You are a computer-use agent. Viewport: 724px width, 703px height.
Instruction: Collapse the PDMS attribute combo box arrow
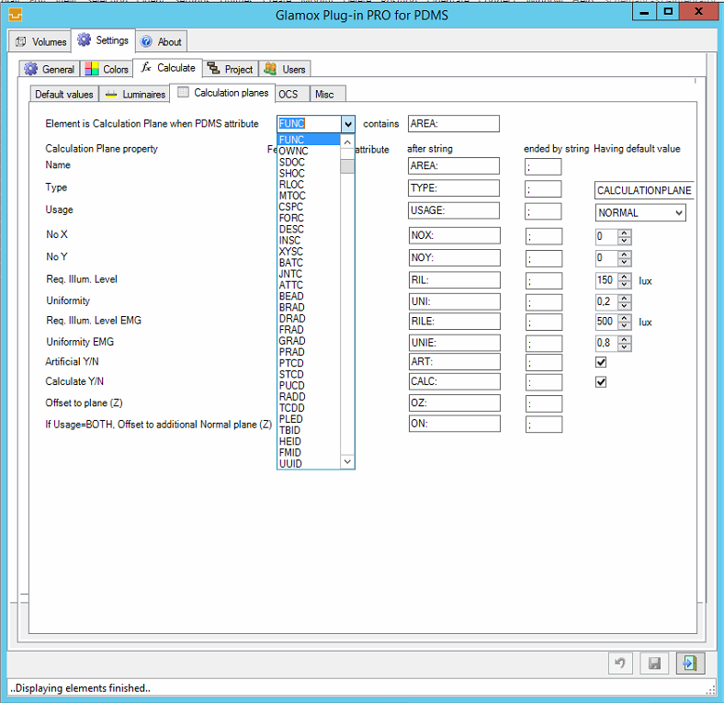pyautogui.click(x=347, y=124)
